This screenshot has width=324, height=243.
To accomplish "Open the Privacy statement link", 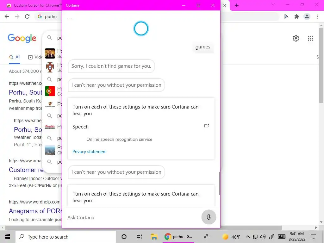I will pyautogui.click(x=90, y=152).
